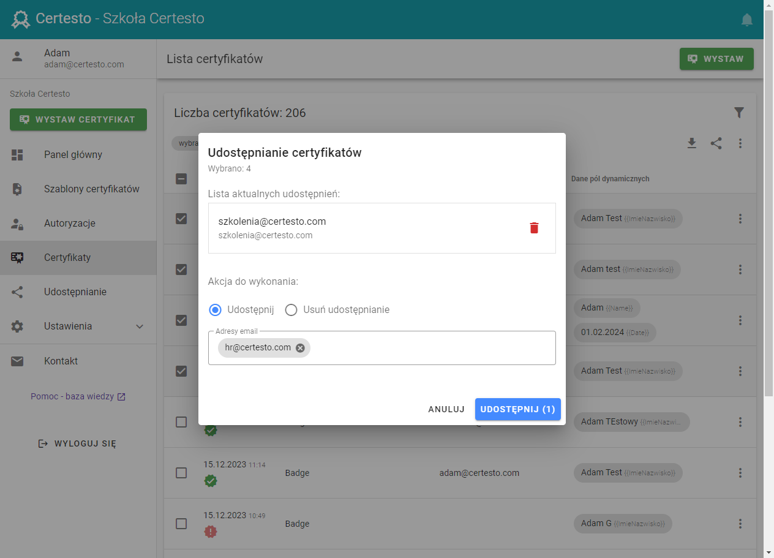Delete the szkolenia@certesto.com share entry

(534, 228)
